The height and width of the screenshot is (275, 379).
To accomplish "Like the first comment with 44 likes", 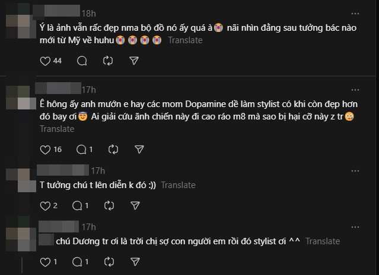I will pos(45,60).
